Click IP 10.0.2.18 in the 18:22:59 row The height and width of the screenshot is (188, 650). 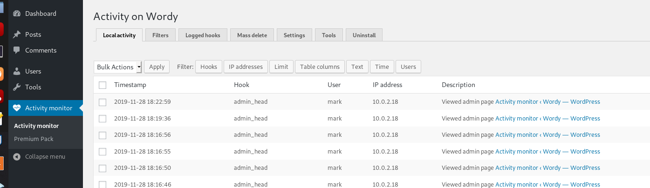[x=385, y=101]
